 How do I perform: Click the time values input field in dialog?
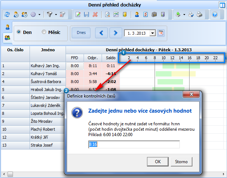tap(134, 144)
